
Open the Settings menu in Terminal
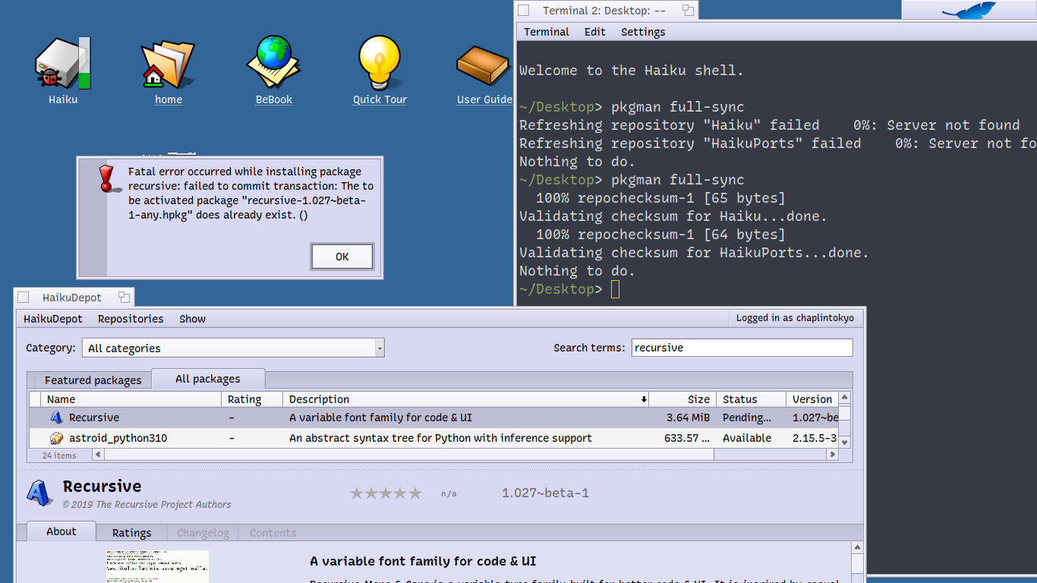(x=642, y=32)
